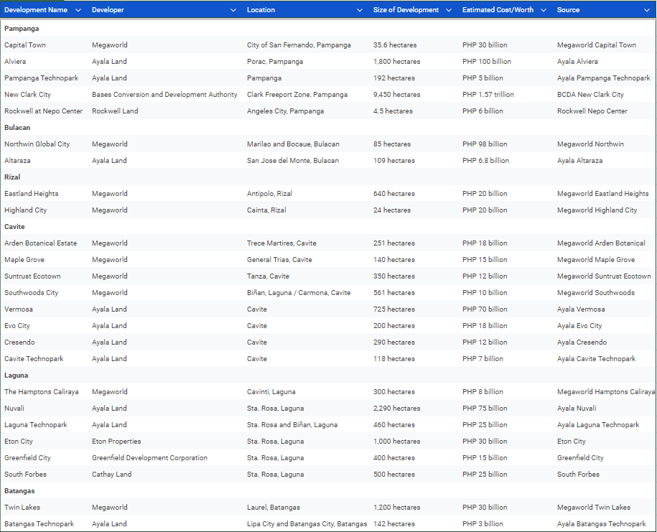Click the Southwoods City name cell

31,293
